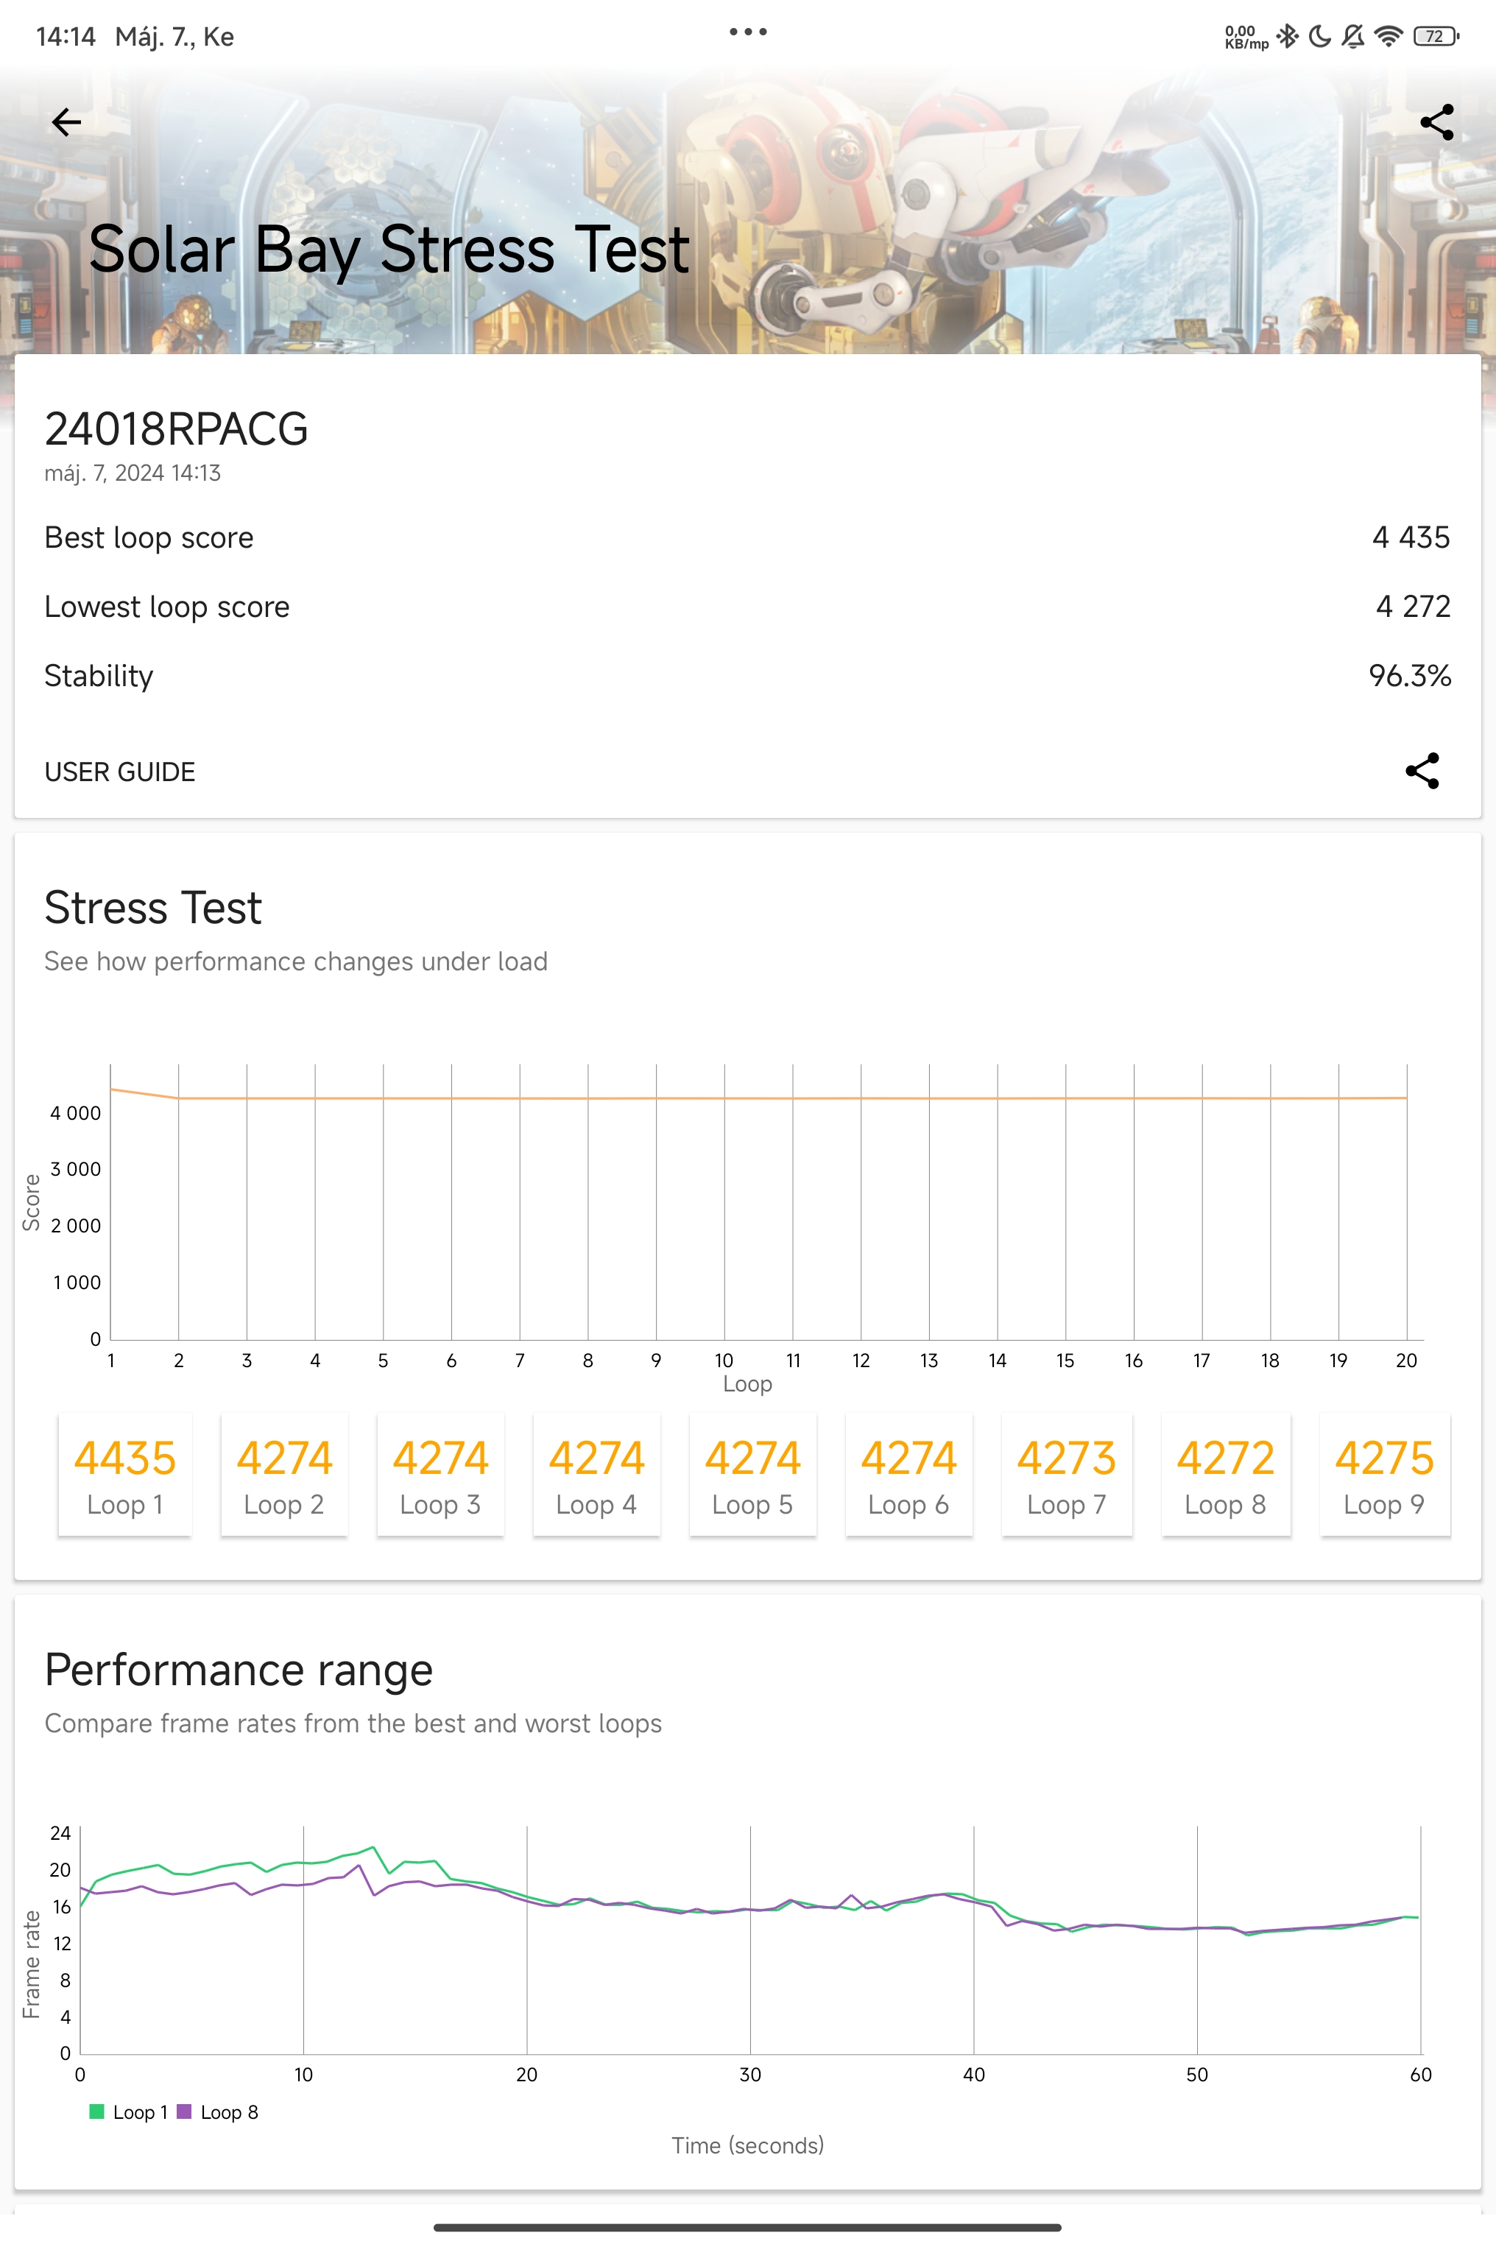Tap purple Loop 8 legend swatch
1496x2244 pixels.
pos(184,2111)
